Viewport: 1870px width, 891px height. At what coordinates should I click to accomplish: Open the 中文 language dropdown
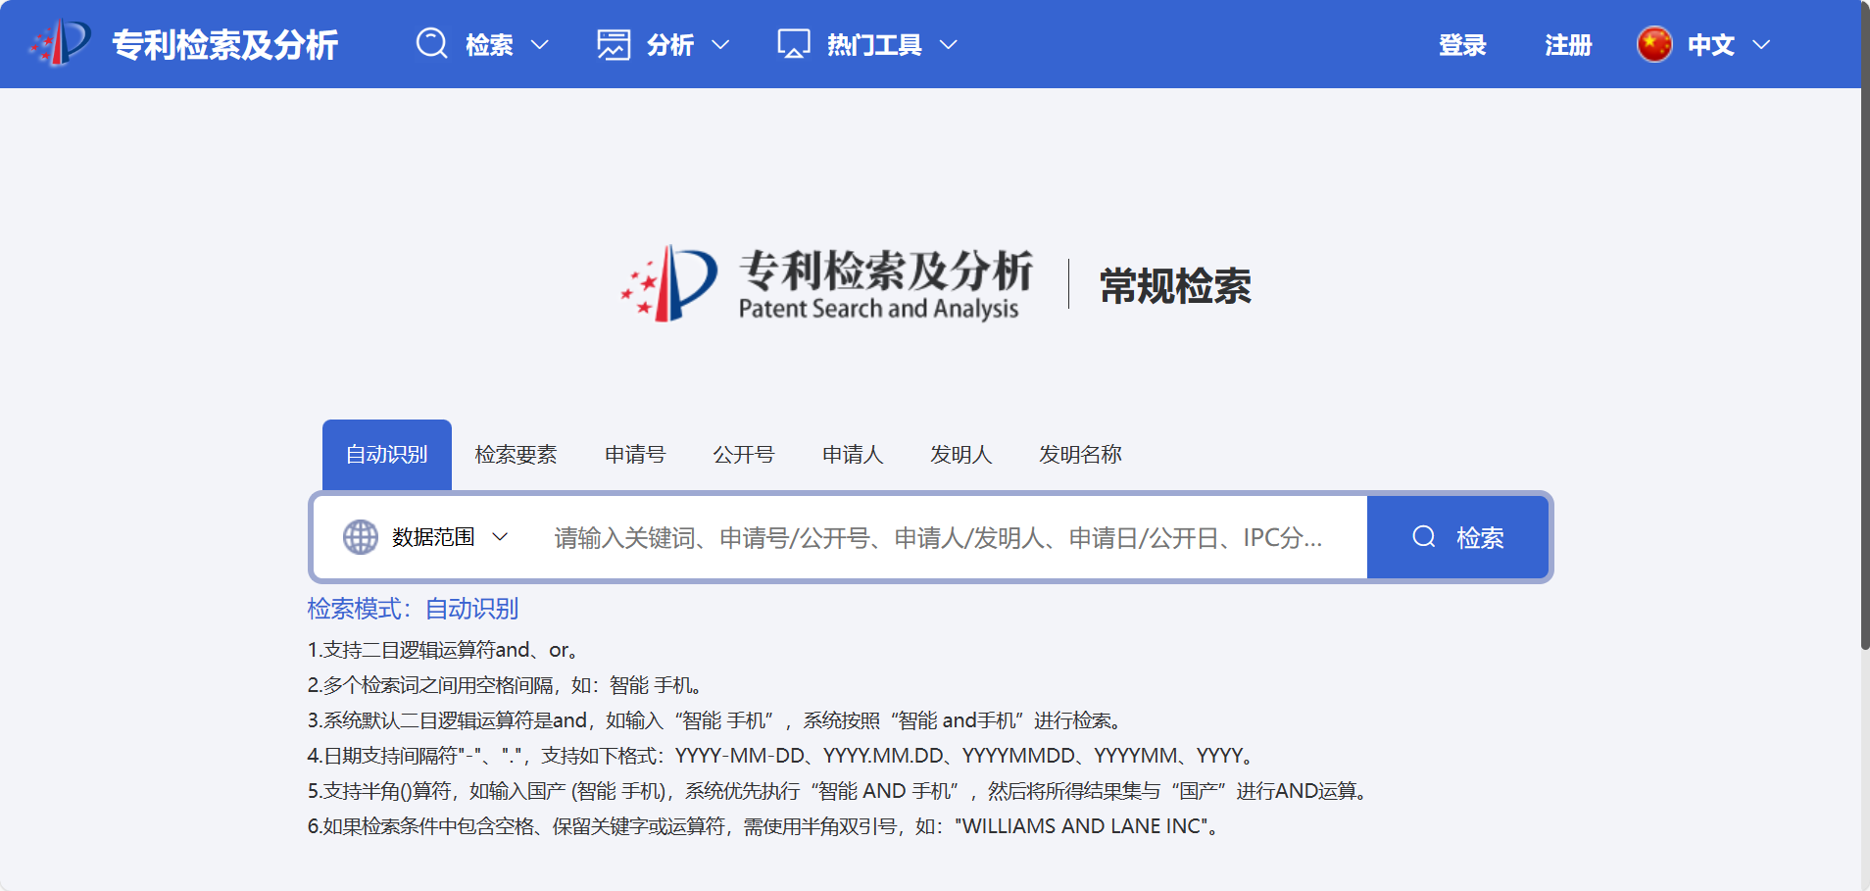(1761, 45)
